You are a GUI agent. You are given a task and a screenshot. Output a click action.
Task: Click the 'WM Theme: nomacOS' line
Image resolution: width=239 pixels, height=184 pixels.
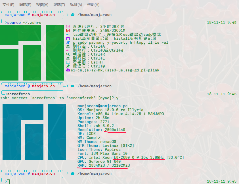click(x=97, y=141)
